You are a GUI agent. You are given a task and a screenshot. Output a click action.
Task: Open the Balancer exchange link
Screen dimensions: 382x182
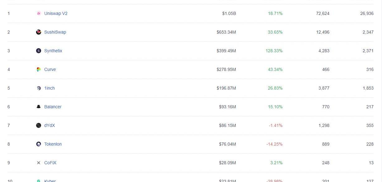point(53,107)
